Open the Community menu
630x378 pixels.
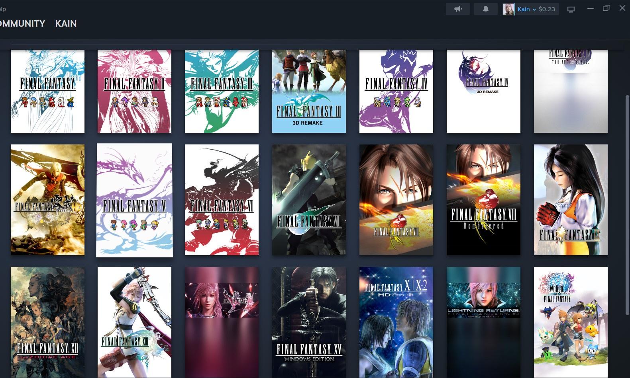point(22,23)
